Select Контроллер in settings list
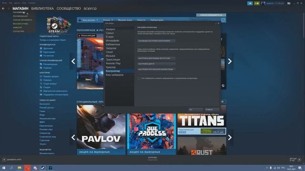 [x=120, y=71]
